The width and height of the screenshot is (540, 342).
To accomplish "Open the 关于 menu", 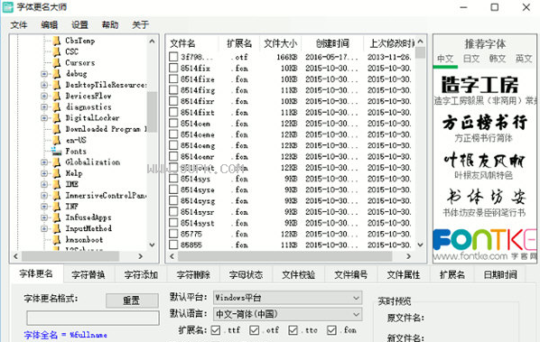I will 140,24.
